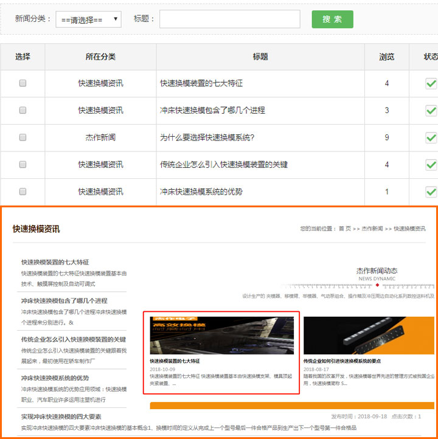Click the date 2018-08-17 on news card
Screen dimensions: 438x439
[316, 369]
